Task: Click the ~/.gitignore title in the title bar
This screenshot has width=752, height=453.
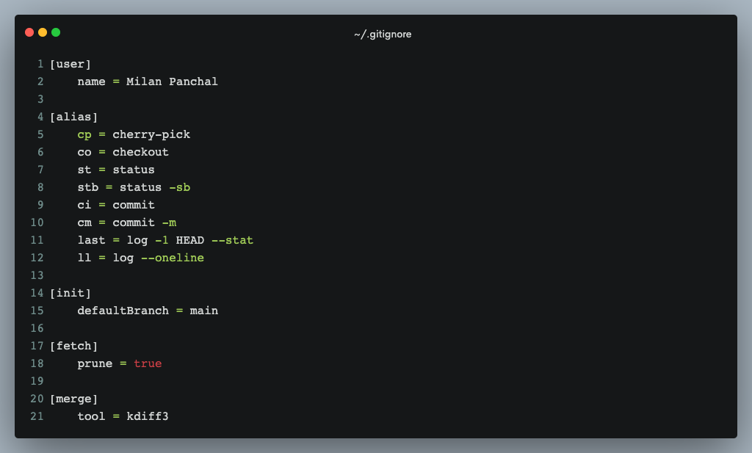Action: [x=383, y=34]
